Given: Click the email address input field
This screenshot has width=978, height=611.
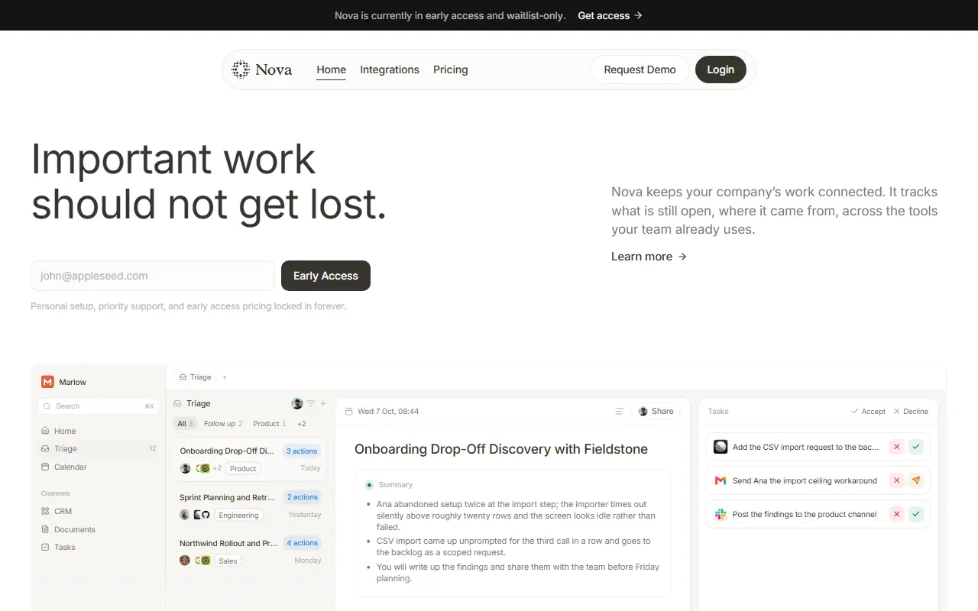Looking at the screenshot, I should [x=153, y=276].
